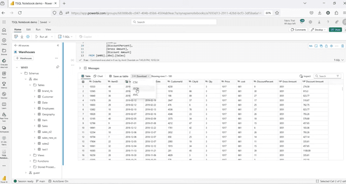
Task: Expand the Sales table node
Action: tap(35, 126)
